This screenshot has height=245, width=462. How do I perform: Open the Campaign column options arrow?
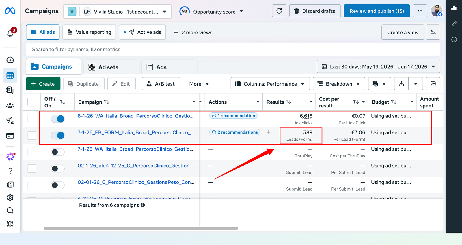click(194, 102)
